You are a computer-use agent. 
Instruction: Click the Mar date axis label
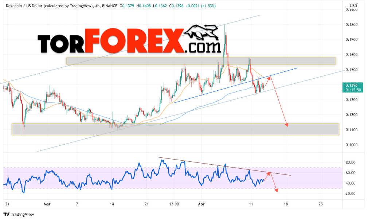(47, 204)
